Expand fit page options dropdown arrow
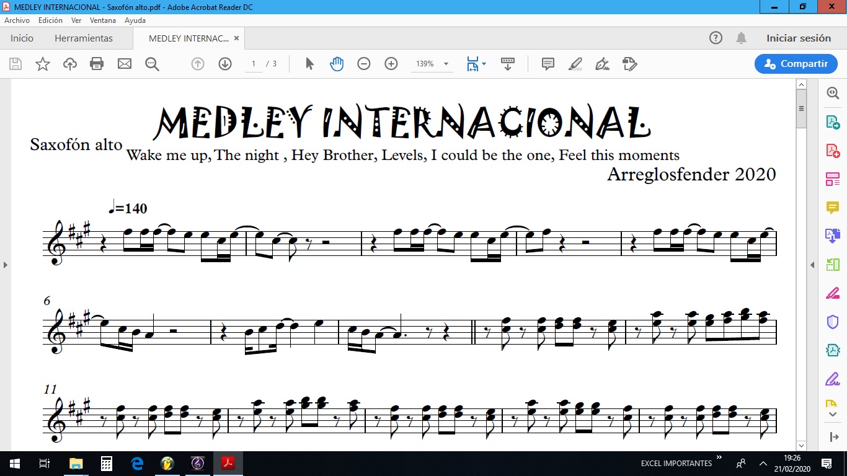847x476 pixels. coord(484,64)
